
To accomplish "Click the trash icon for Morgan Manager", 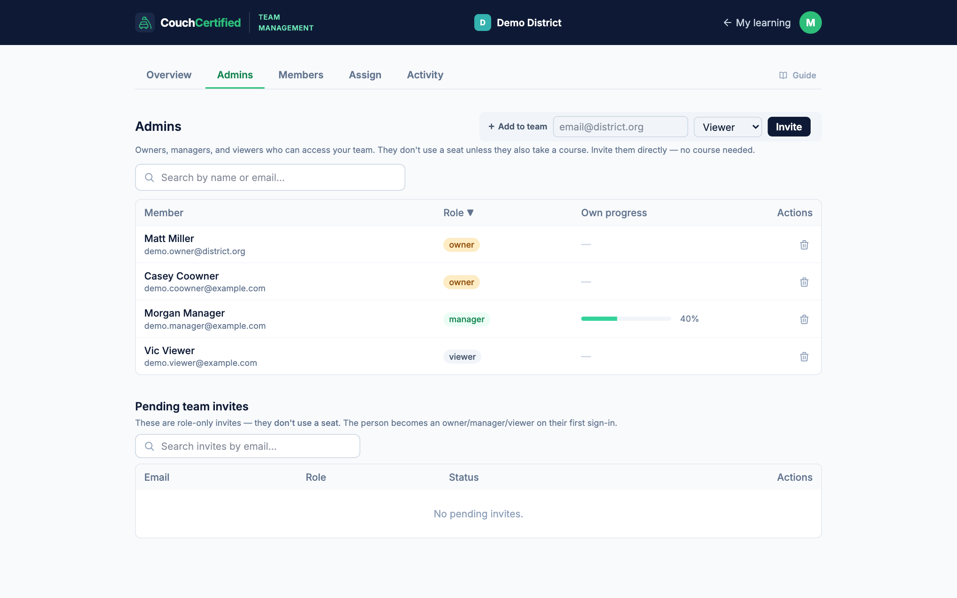I will [804, 319].
